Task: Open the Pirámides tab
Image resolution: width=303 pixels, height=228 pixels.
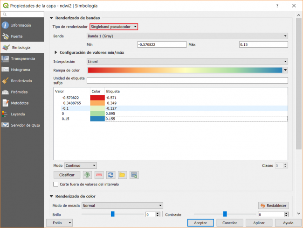Action: (22, 92)
